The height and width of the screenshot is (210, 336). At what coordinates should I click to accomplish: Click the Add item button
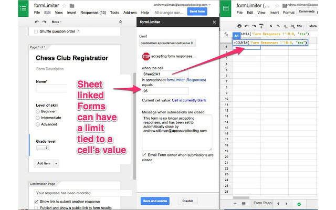(44, 163)
